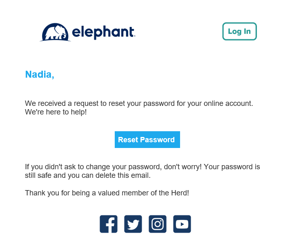
Task: Click the words "valued member"
Action: 123,193
